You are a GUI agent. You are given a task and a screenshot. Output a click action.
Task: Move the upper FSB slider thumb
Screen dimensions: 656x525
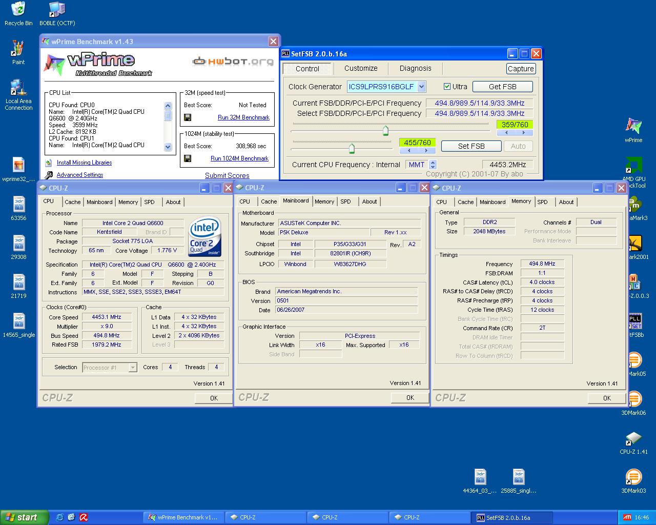[385, 131]
